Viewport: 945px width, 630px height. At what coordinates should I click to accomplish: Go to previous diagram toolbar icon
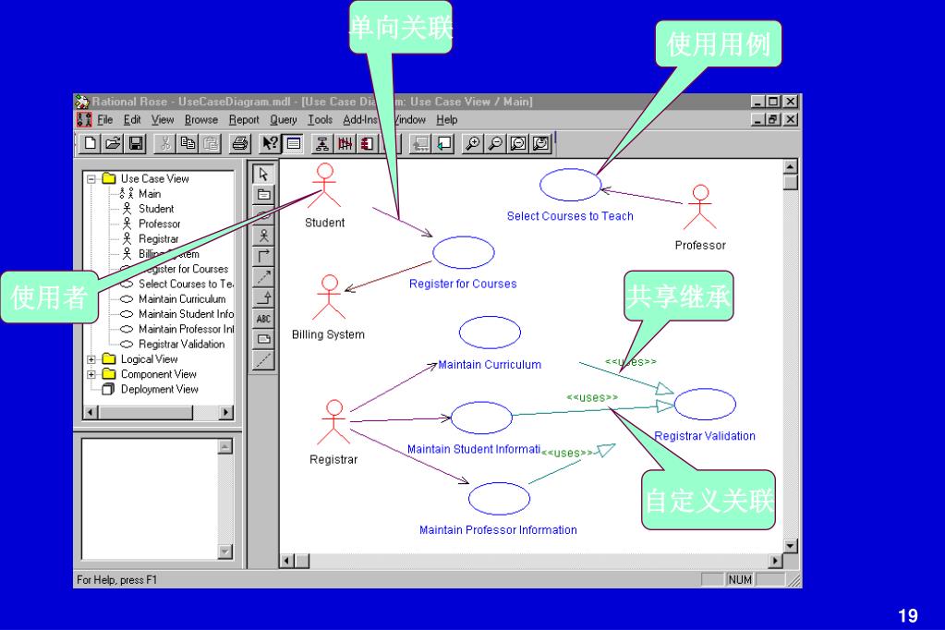(x=444, y=143)
